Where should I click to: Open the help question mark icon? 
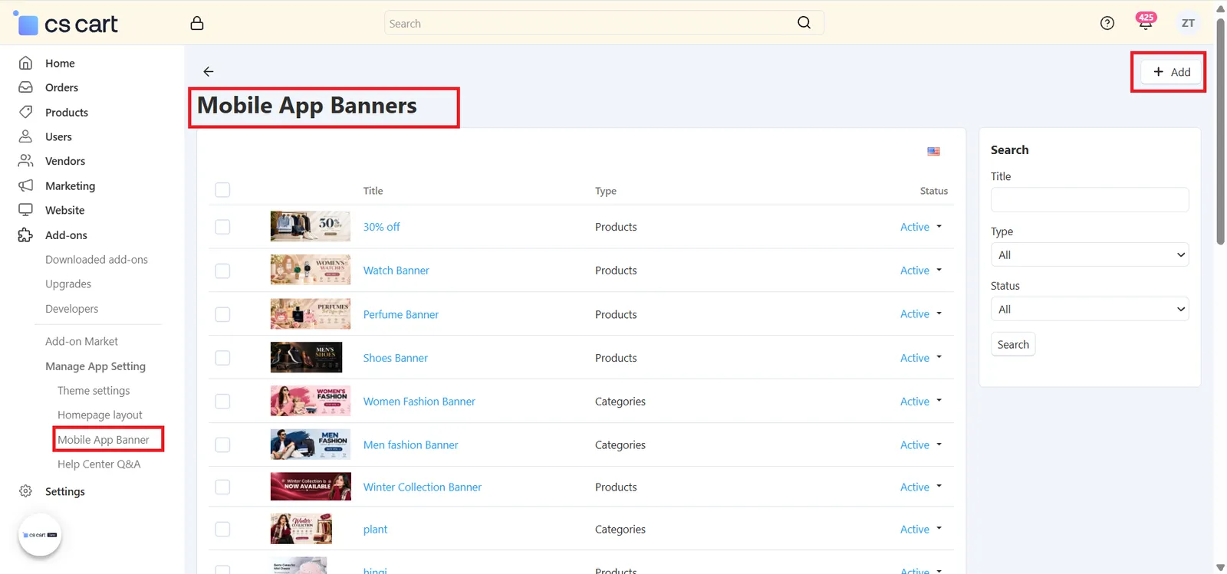(x=1107, y=23)
